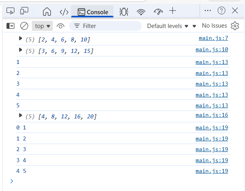Open the Elements panel icon
The height and width of the screenshot is (191, 245).
coord(64,11)
